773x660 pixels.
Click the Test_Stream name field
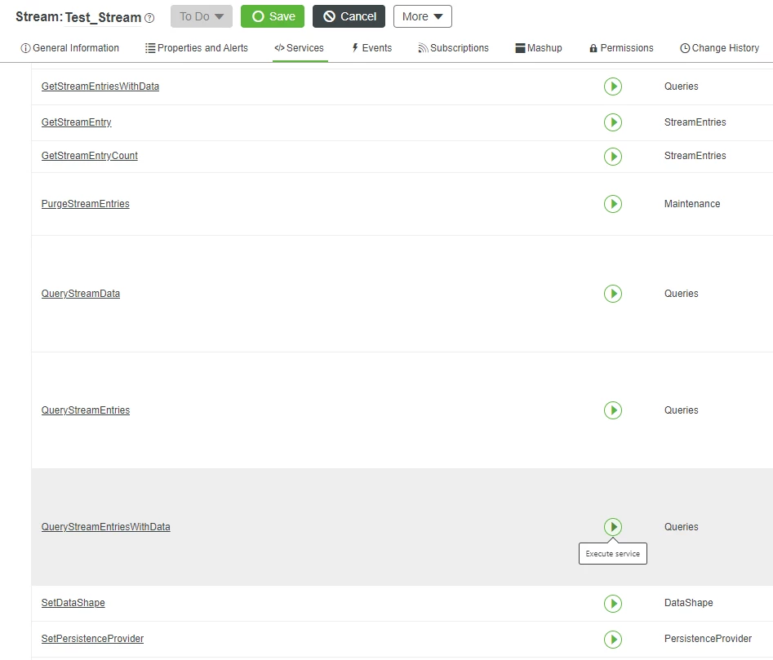point(103,17)
